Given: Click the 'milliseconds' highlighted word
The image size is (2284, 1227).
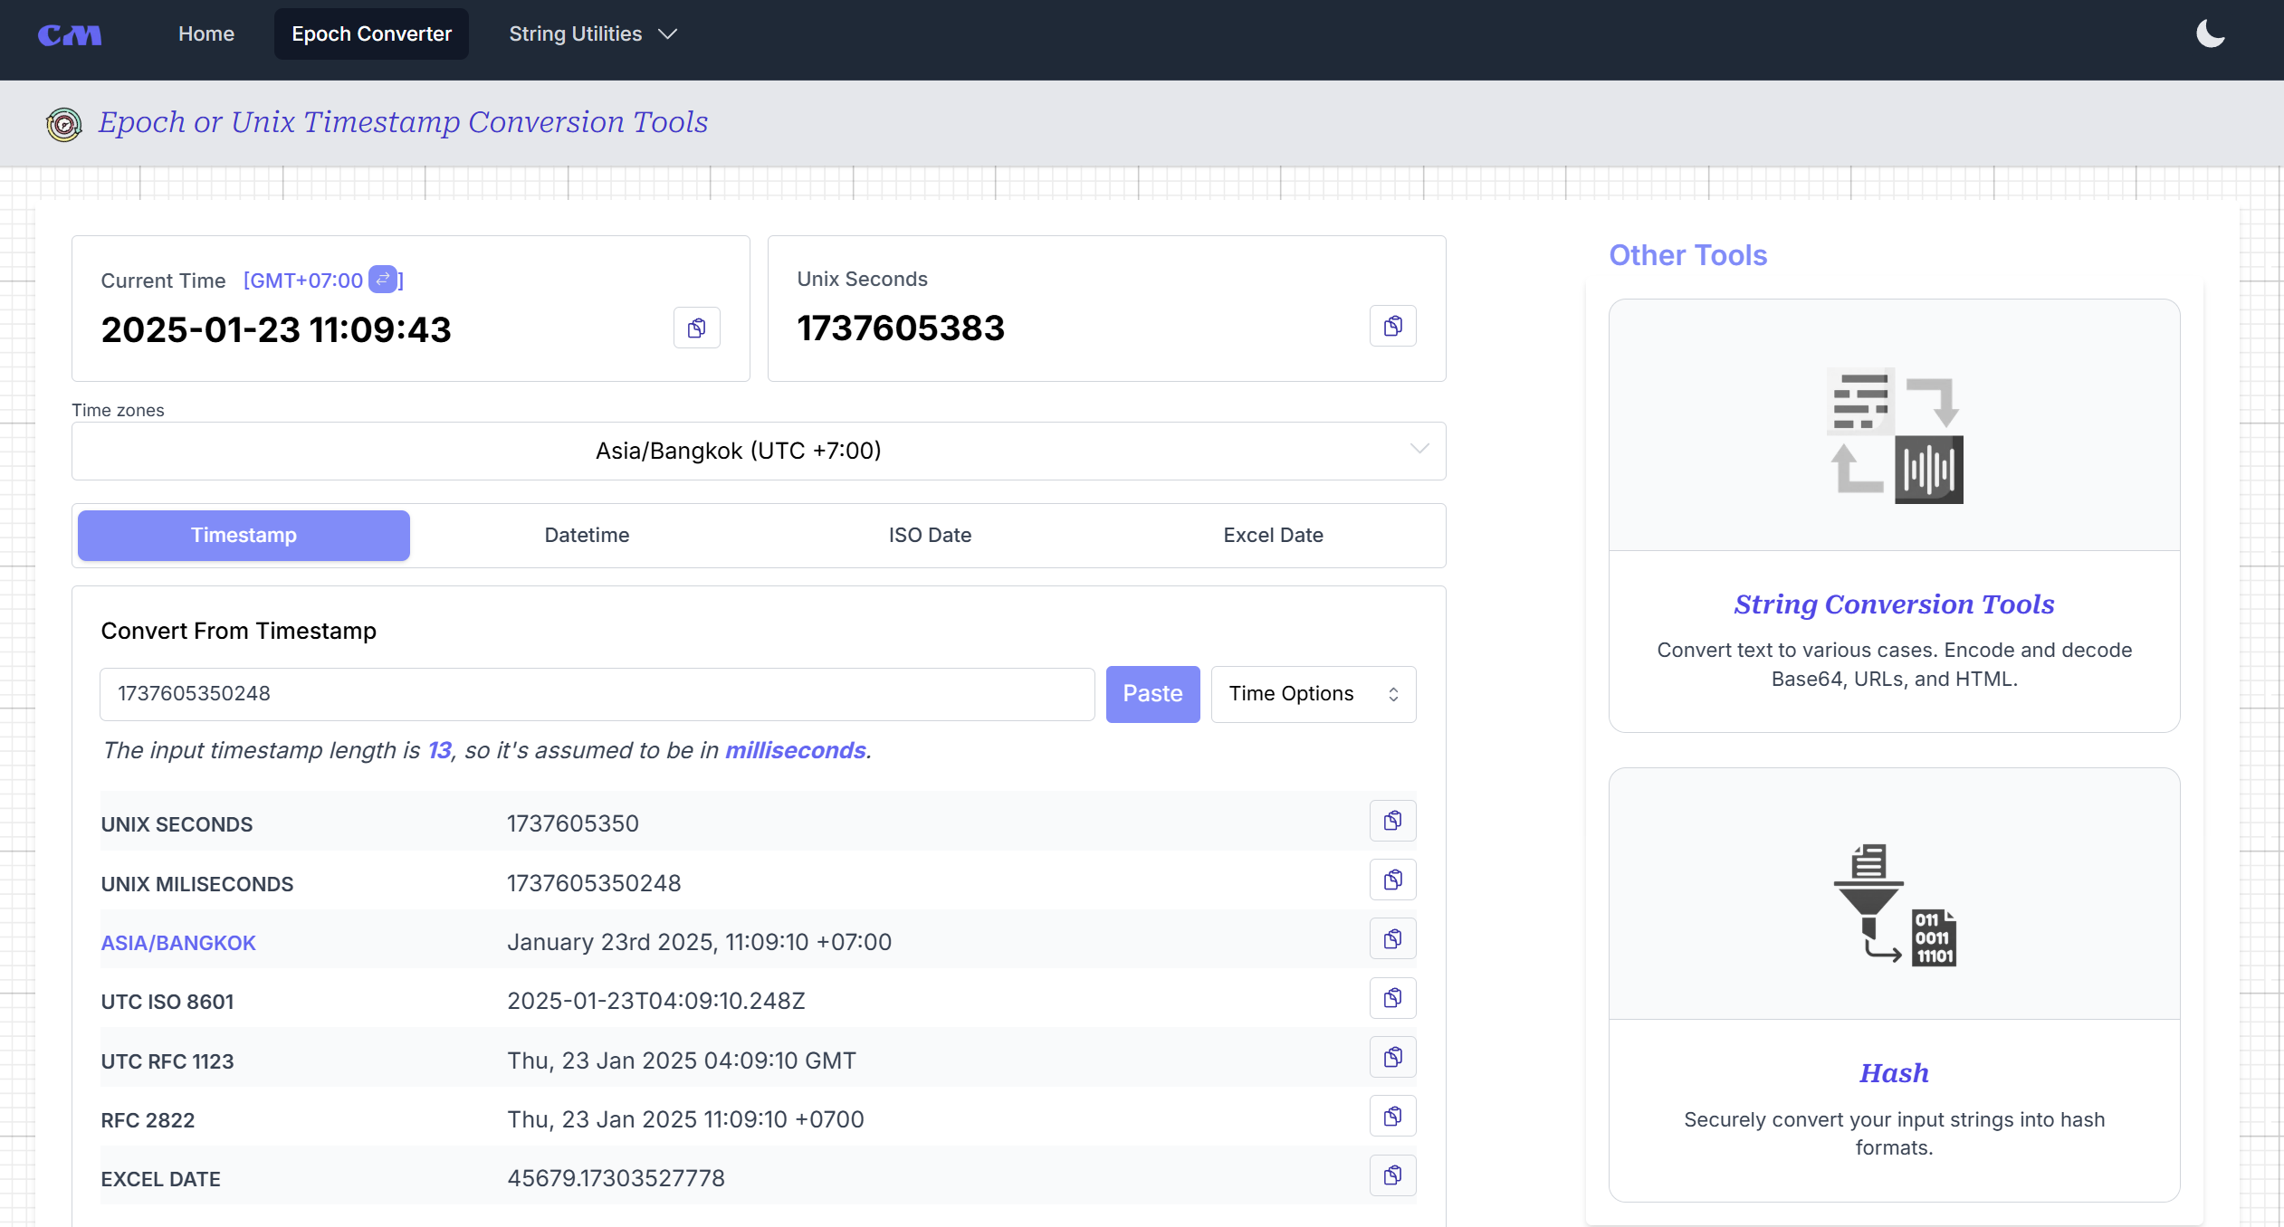Looking at the screenshot, I should point(796,750).
